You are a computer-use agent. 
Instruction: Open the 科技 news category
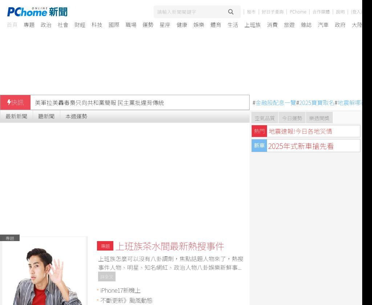97,25
